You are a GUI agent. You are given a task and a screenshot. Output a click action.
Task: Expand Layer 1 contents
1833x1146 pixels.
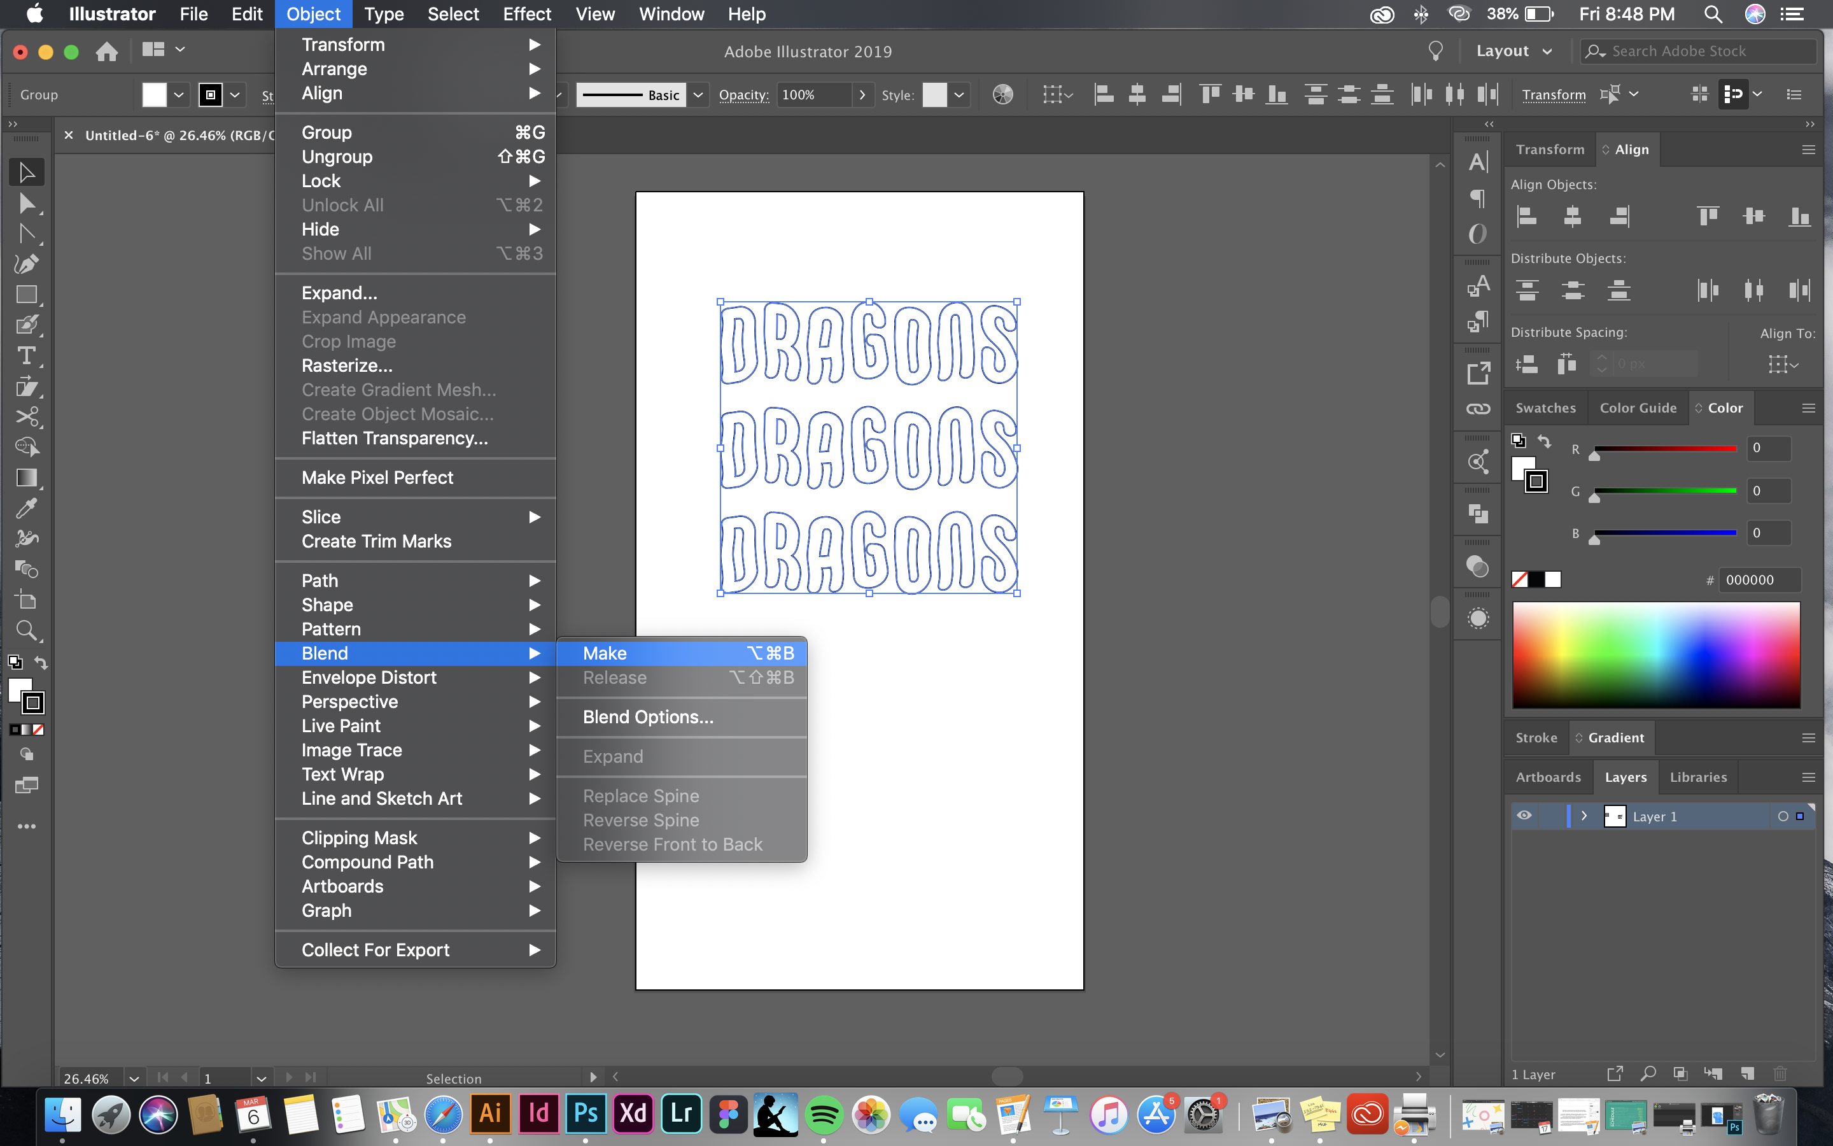1584,816
